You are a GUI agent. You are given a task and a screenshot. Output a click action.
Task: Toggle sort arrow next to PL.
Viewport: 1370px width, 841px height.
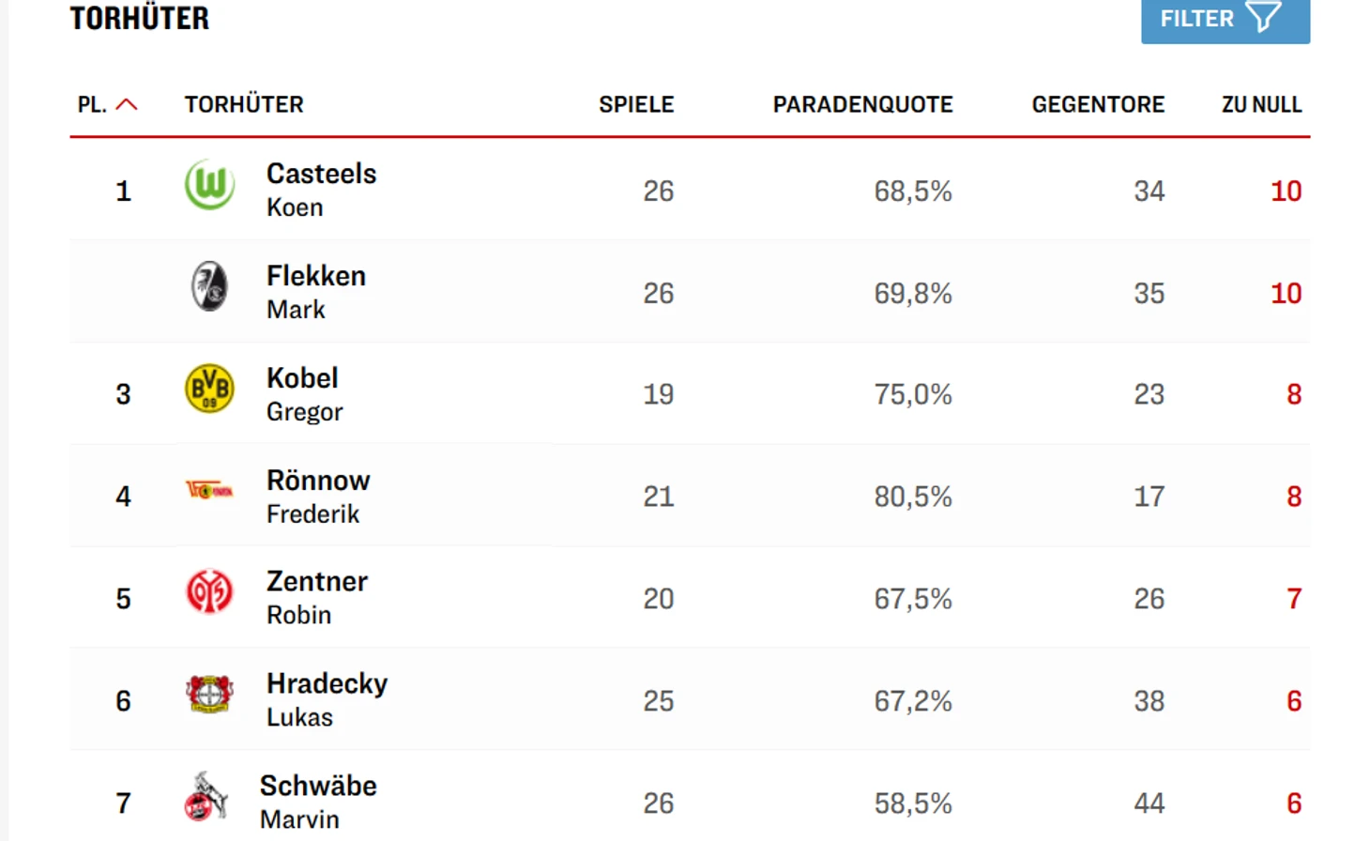pyautogui.click(x=127, y=104)
